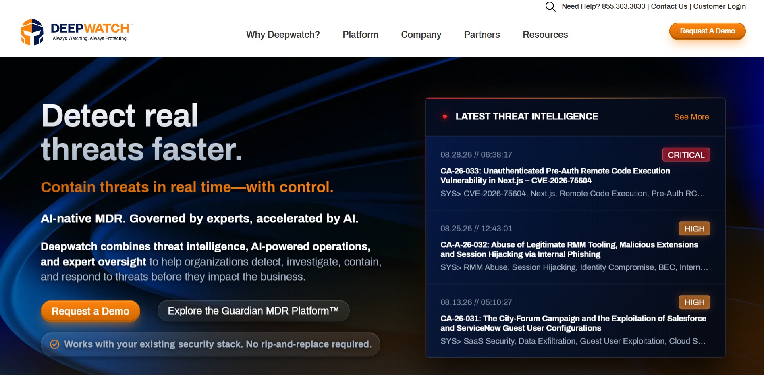Image resolution: width=764 pixels, height=375 pixels.
Task: Open the Partners menu
Action: [x=482, y=35]
